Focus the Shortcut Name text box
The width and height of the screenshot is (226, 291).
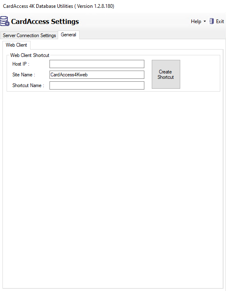click(x=97, y=85)
